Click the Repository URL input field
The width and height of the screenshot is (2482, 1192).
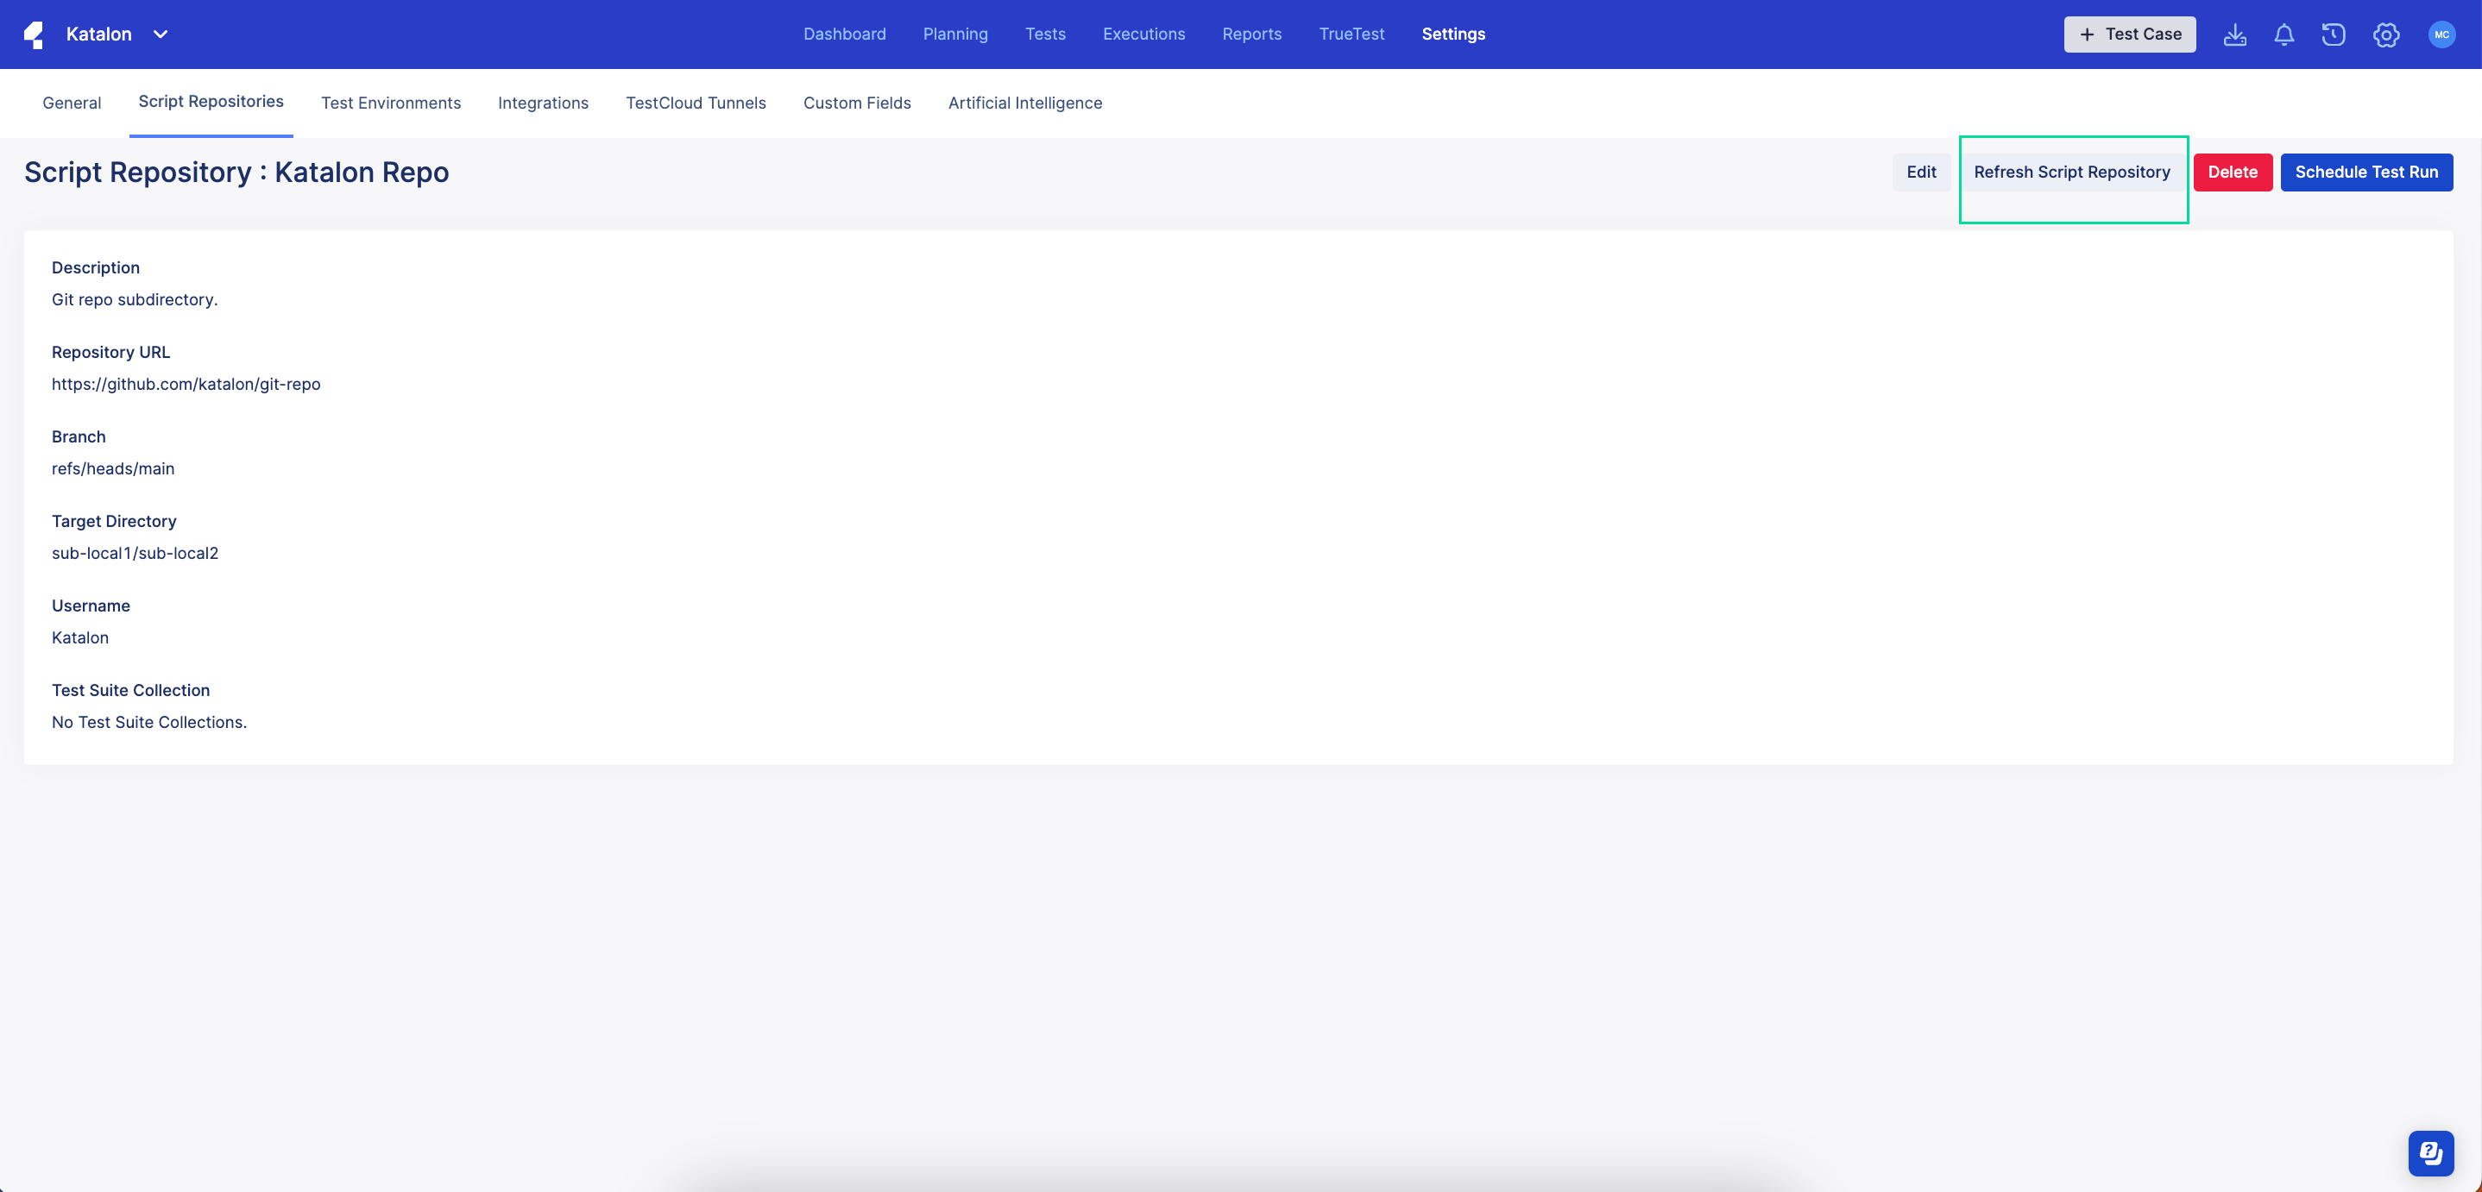coord(186,383)
